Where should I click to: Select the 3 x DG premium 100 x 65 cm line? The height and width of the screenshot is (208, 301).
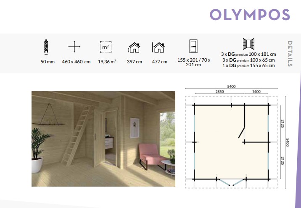[x=248, y=60]
